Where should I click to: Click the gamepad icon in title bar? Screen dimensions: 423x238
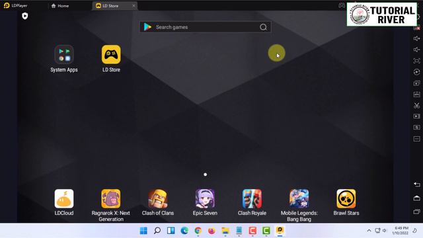342,6
